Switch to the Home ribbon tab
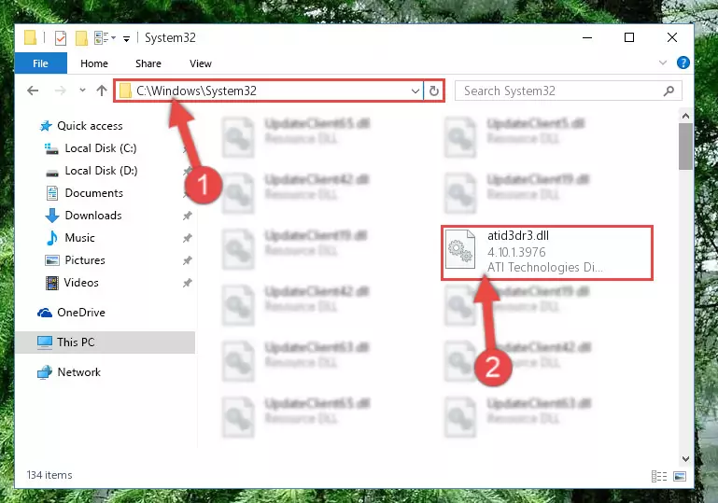 pos(94,63)
